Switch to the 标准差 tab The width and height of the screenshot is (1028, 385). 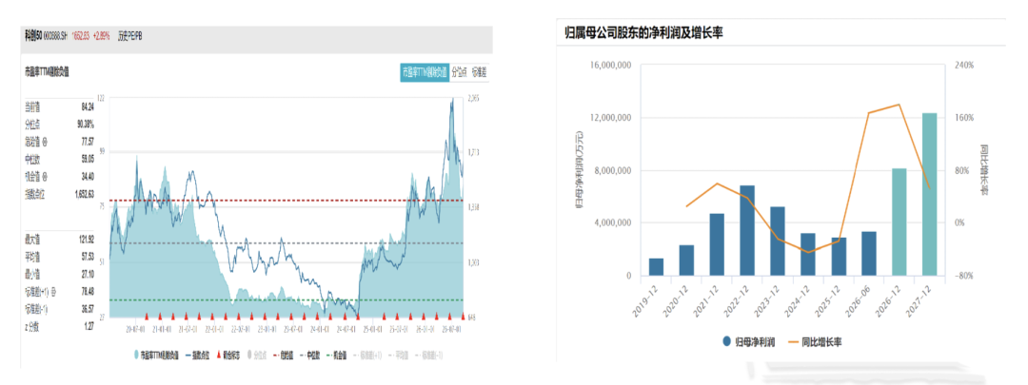point(480,72)
